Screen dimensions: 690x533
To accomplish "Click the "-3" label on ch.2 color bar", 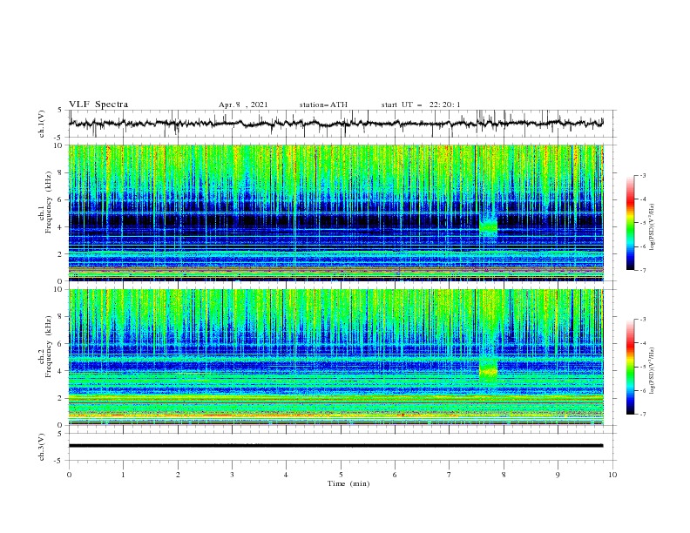I will [x=642, y=320].
